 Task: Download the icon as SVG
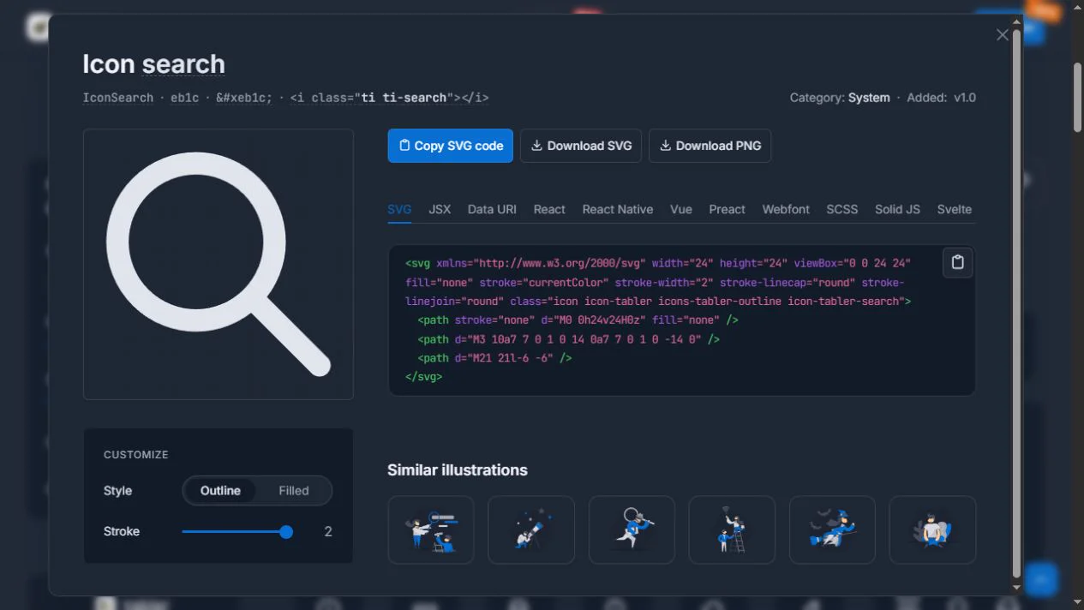coord(581,146)
